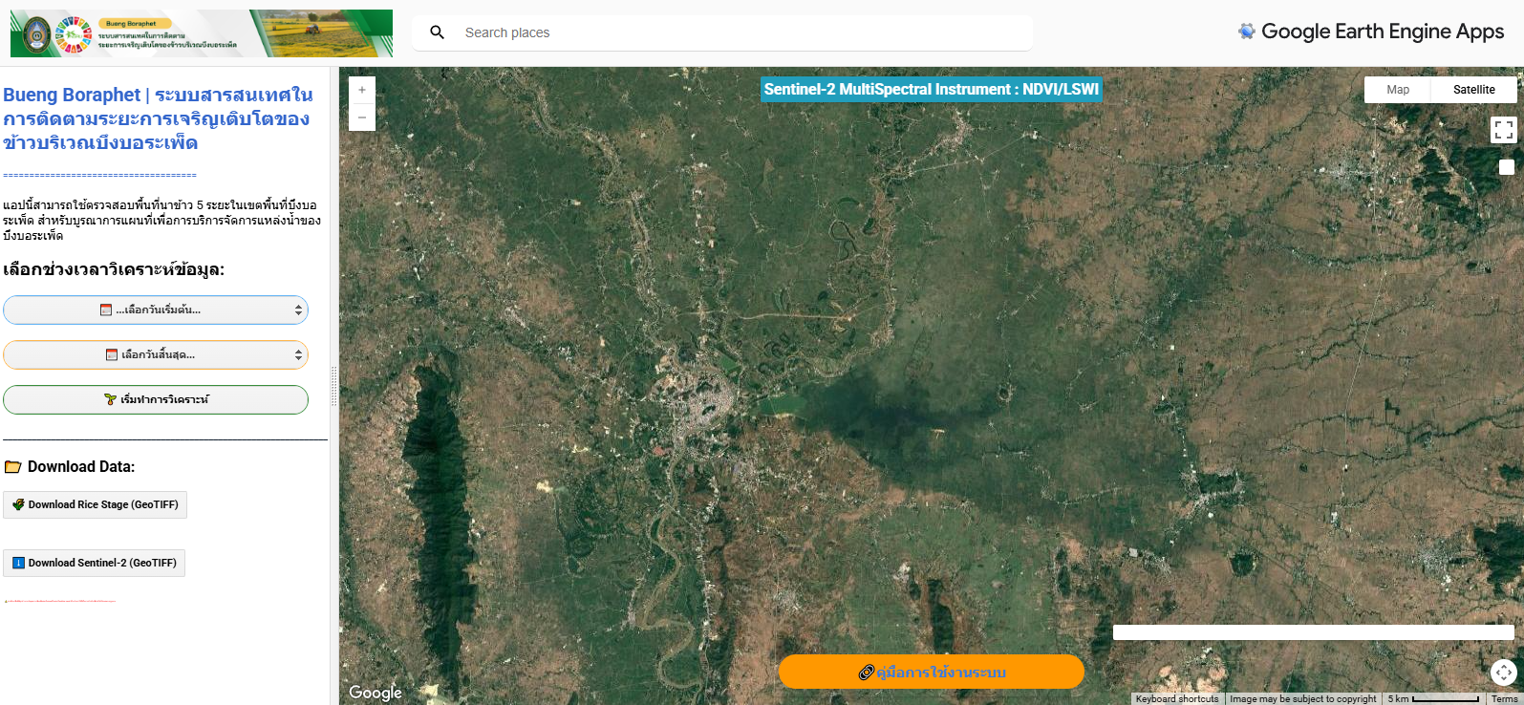Click the Bueng Boraphet header banner logo

202,33
